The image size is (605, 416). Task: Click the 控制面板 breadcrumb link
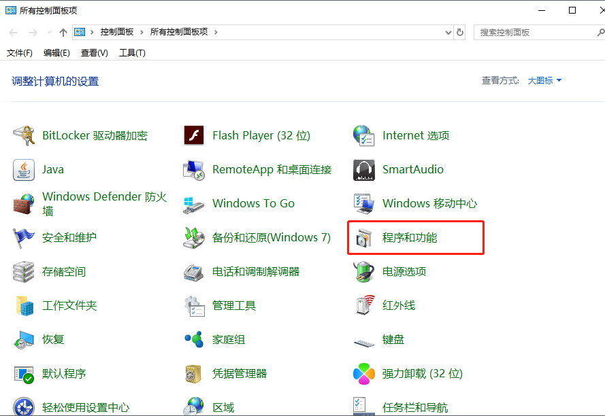pos(117,32)
